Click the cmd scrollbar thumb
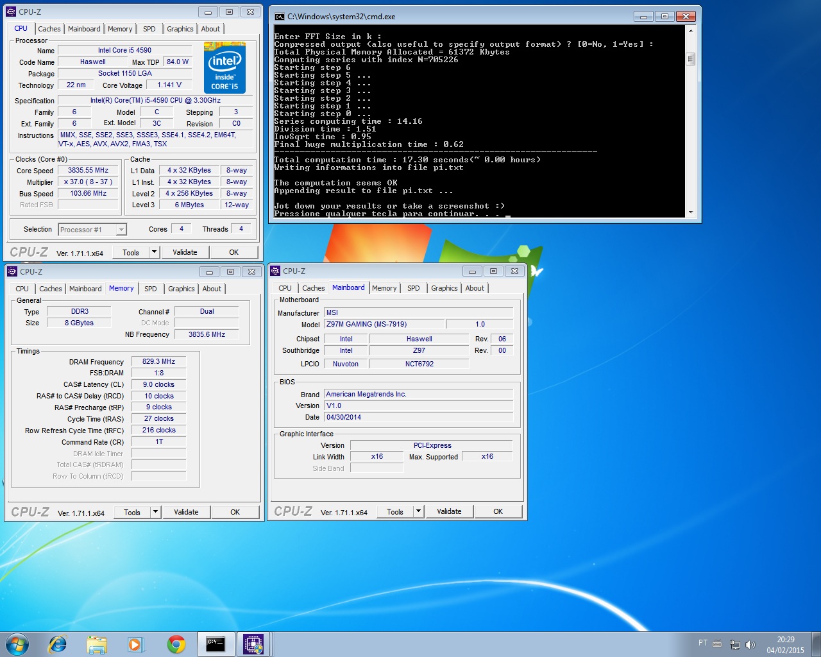Image resolution: width=821 pixels, height=657 pixels. coord(691,59)
